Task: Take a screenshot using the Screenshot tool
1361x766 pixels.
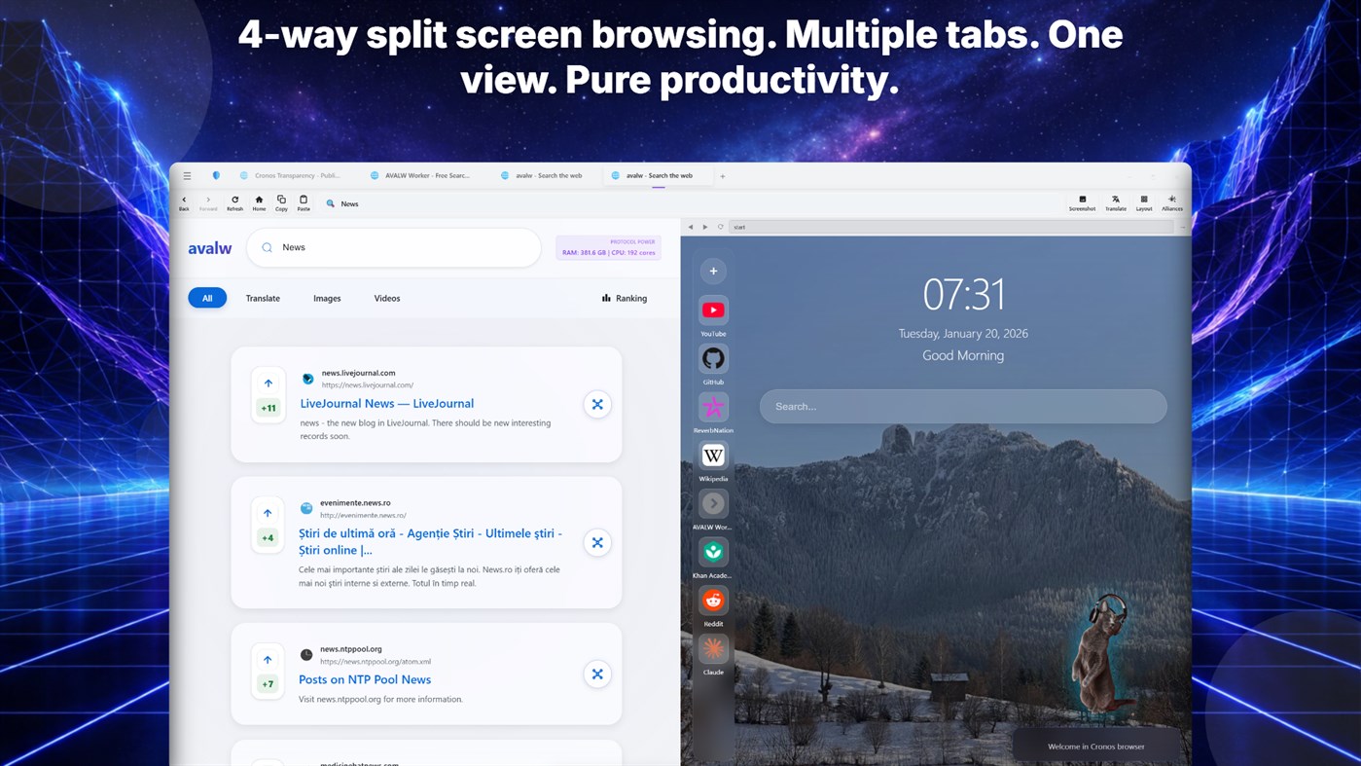Action: click(1081, 202)
